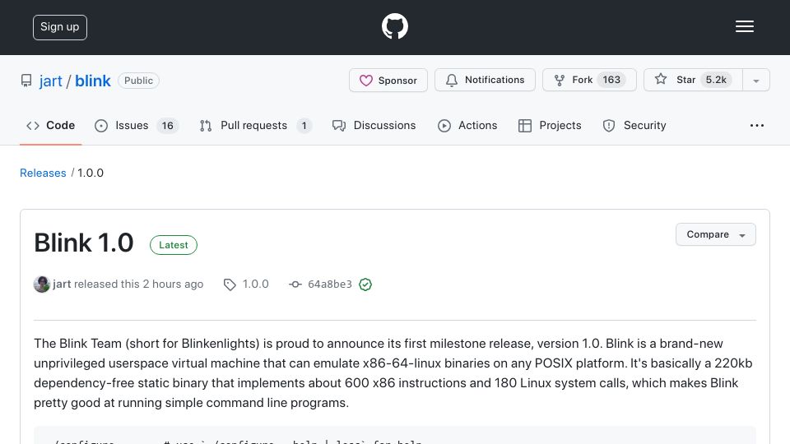Viewport: 790px width, 444px height.
Task: Open the Projects tab
Action: 550,125
